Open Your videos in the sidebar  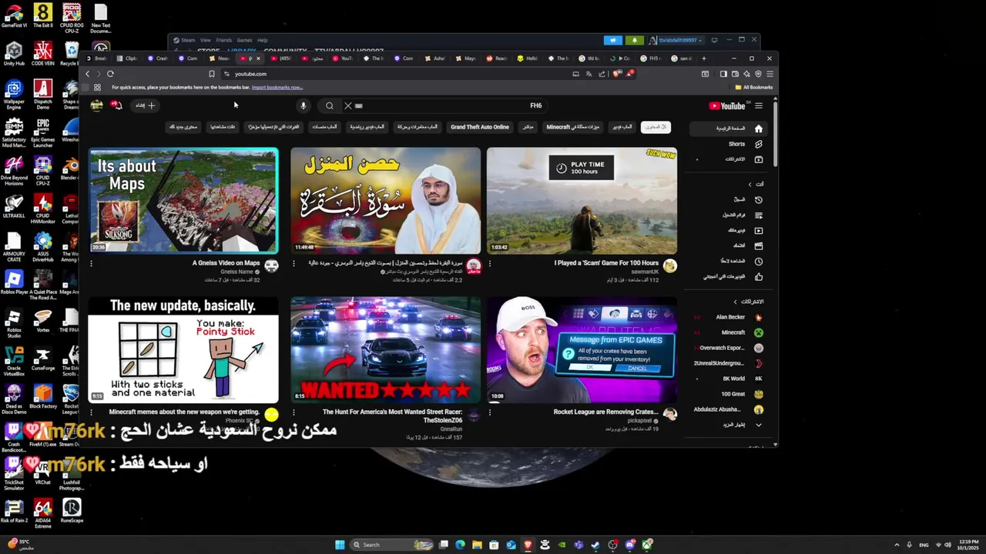coord(729,230)
